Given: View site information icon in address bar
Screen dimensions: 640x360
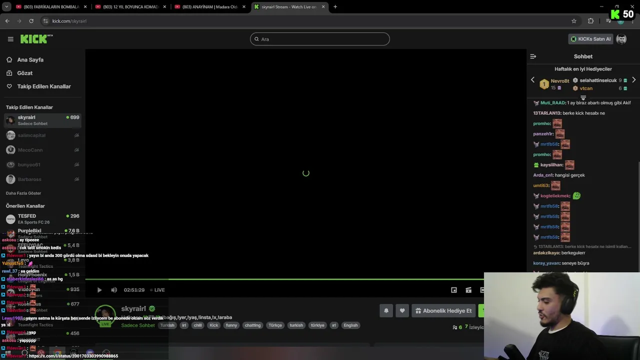Looking at the screenshot, I should pos(45,21).
